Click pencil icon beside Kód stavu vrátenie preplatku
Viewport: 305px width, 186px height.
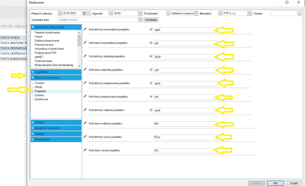click(85, 123)
